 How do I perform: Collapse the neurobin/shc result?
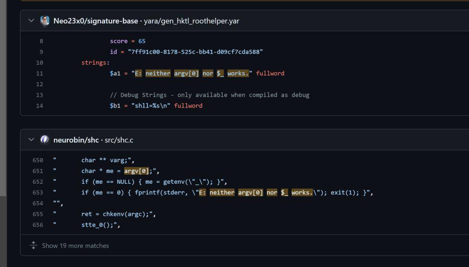[x=31, y=140]
